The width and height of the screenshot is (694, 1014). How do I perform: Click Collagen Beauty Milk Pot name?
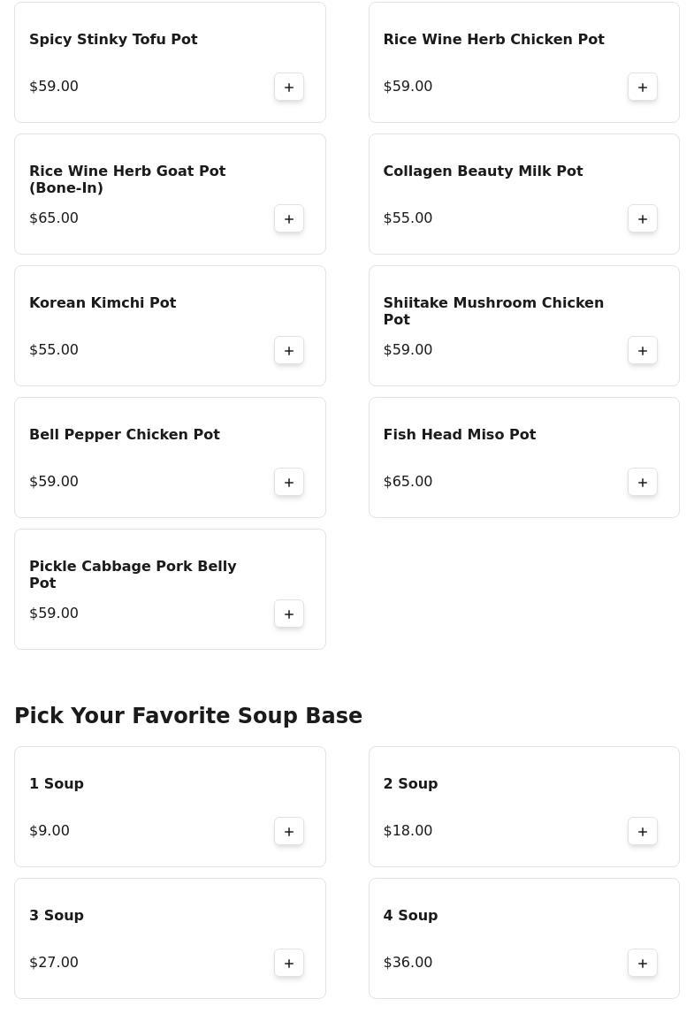point(483,172)
